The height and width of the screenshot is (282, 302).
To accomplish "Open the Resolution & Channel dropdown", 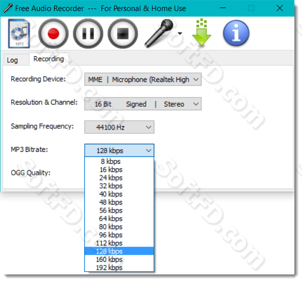I will pyautogui.click(x=143, y=104).
